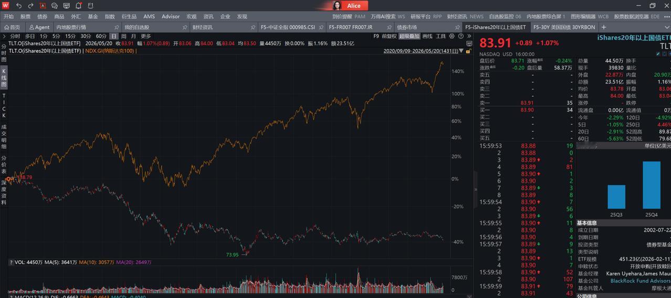Click the redo forward arrow icon
This screenshot has width=671, height=298.
tap(30, 6)
